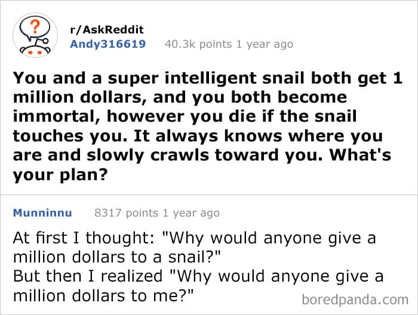Click the 8317 points comment score
Image resolution: width=418 pixels, height=315 pixels.
click(x=127, y=212)
